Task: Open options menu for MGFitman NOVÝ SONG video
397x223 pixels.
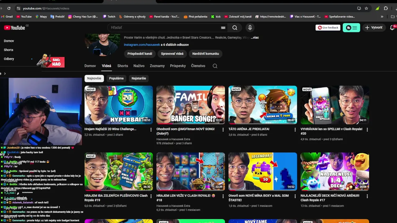Action: coord(223,129)
